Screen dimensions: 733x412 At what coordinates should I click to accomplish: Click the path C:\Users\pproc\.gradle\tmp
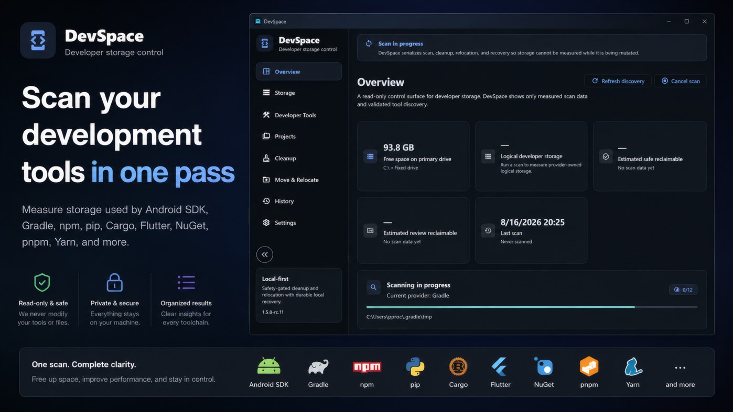[399, 317]
